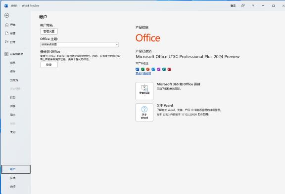Click 登录 sign-in in the title bar
This screenshot has height=194, width=285.
[233, 6]
